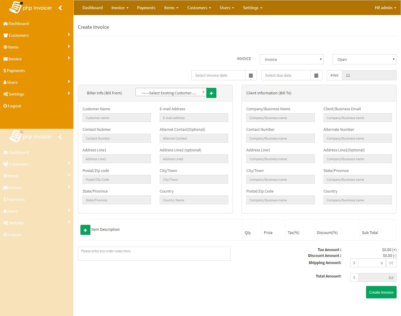The image size is (401, 316).
Task: Focus the order notes text area
Action: (154, 254)
